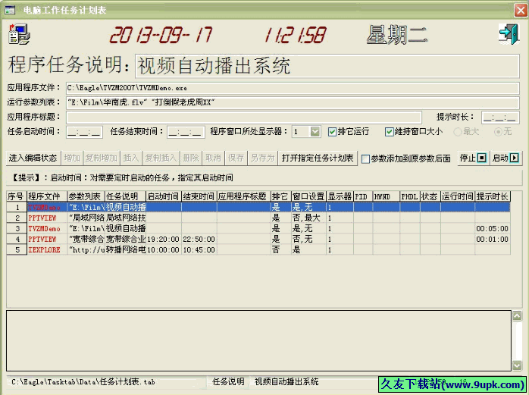
Task: Click the 显示器 column header
Action: click(340, 196)
